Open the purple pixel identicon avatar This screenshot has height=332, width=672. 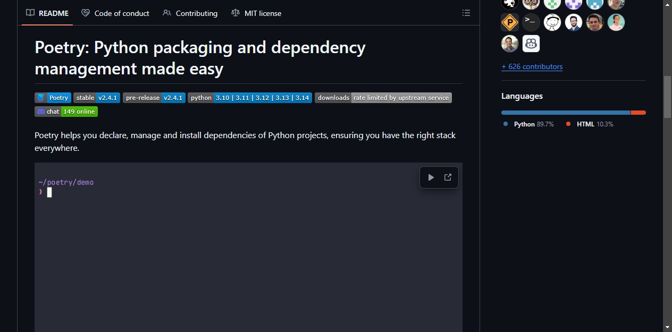[574, 4]
